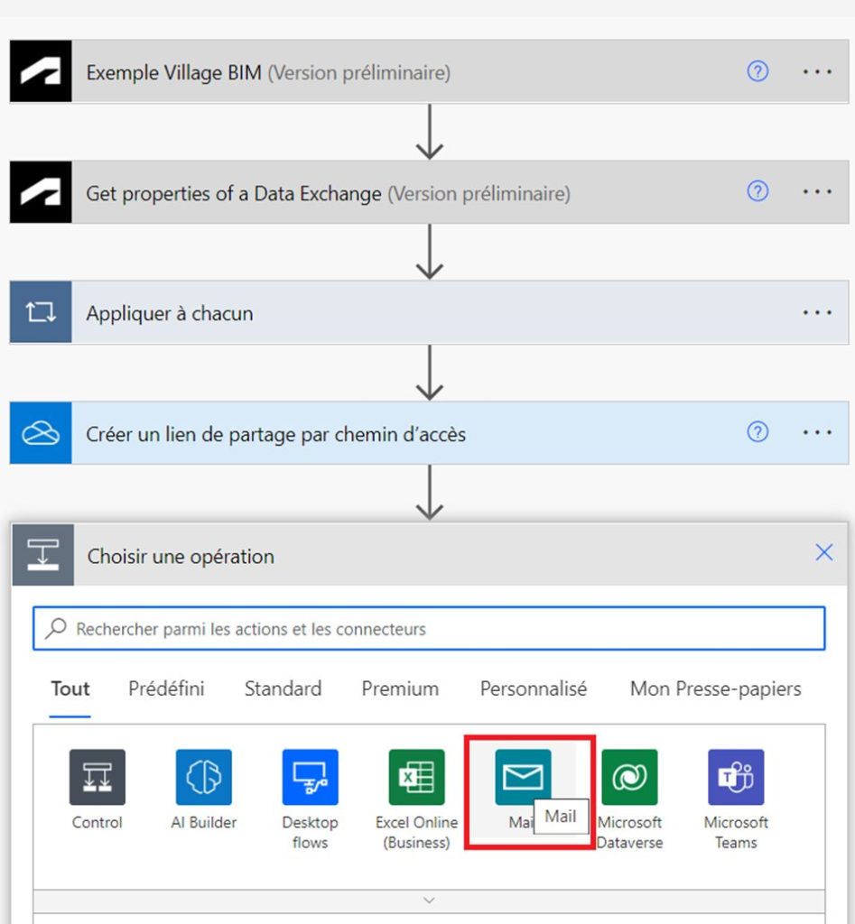Click the Choisir une opération title
The height and width of the screenshot is (924, 855).
[181, 556]
